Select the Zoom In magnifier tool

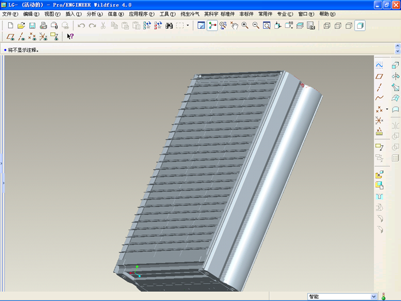click(245, 25)
